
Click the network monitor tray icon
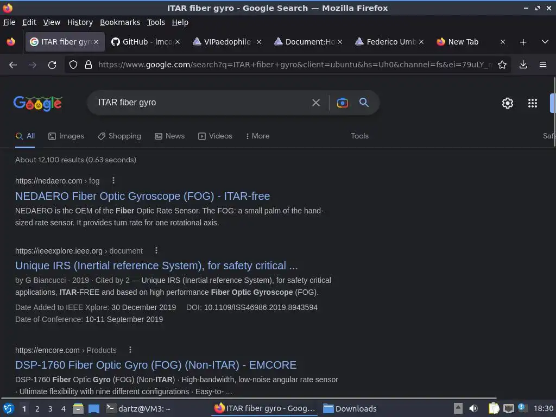[508, 408]
